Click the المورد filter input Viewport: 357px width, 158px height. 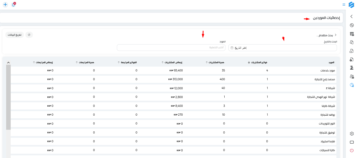coord(171,47)
